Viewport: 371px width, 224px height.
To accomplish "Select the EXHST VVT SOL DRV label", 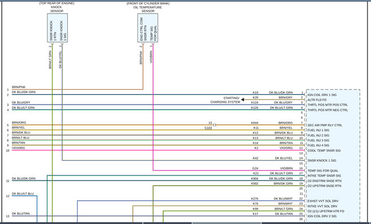I will tap(322, 201).
